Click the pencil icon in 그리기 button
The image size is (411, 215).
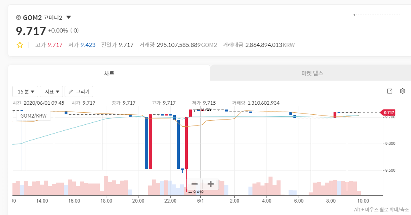pyautogui.click(x=71, y=92)
